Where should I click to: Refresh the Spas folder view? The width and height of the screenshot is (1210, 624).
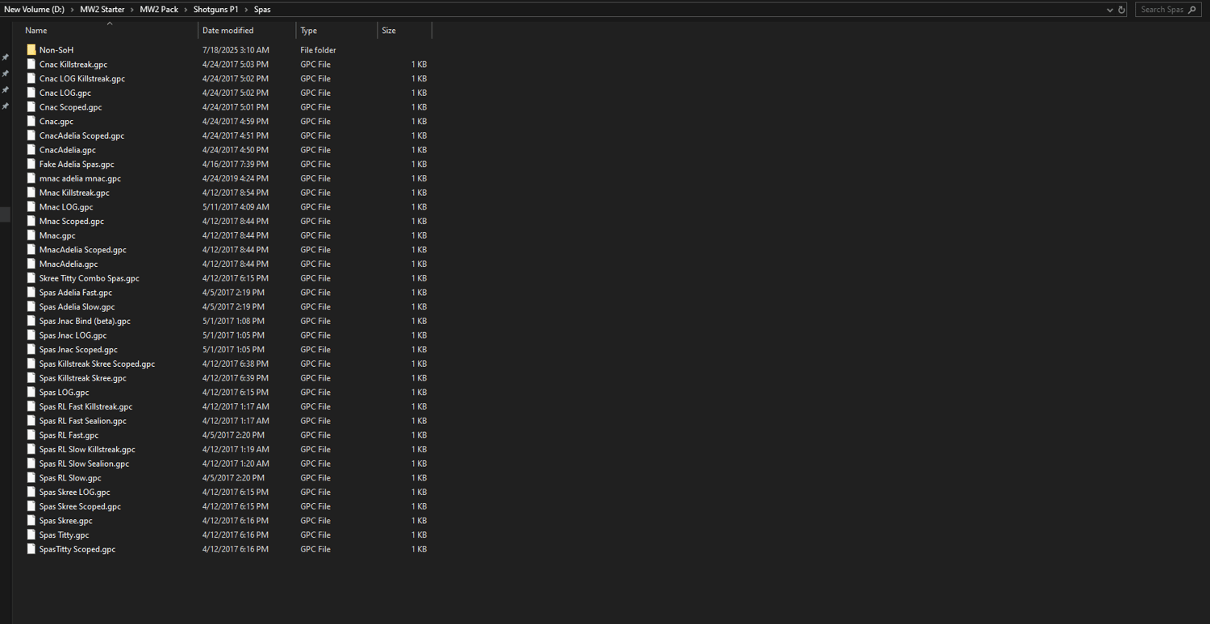click(1121, 10)
